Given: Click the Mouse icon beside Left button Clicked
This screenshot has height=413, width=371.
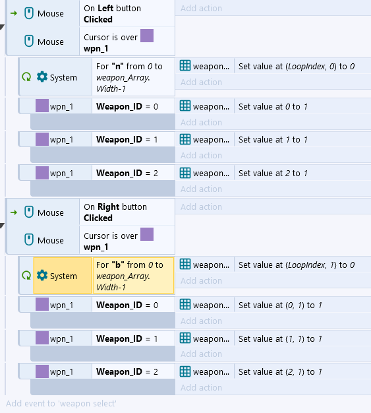Looking at the screenshot, I should (x=29, y=13).
